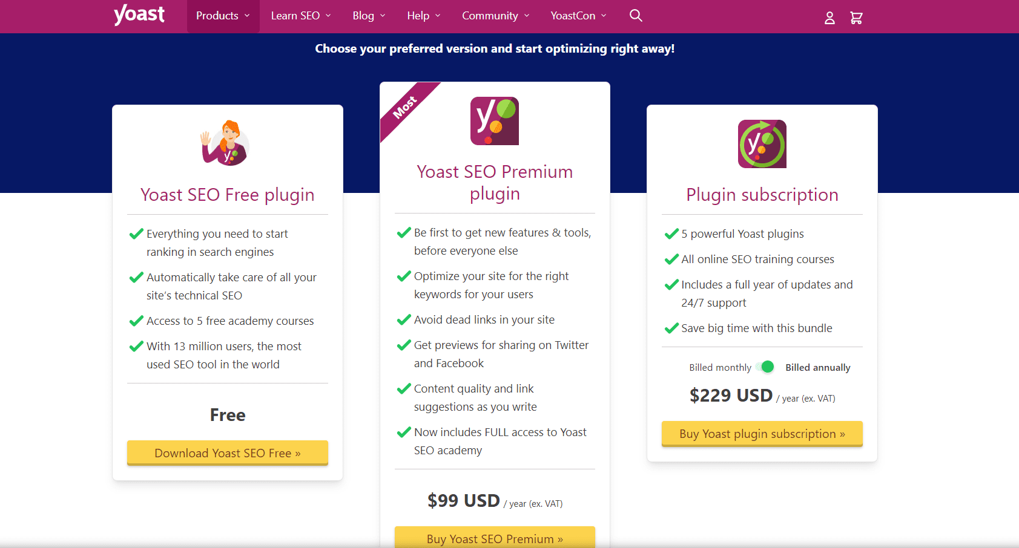Click the Plugin subscription circular arrow icon
Screen dimensions: 1019x548
(762, 144)
